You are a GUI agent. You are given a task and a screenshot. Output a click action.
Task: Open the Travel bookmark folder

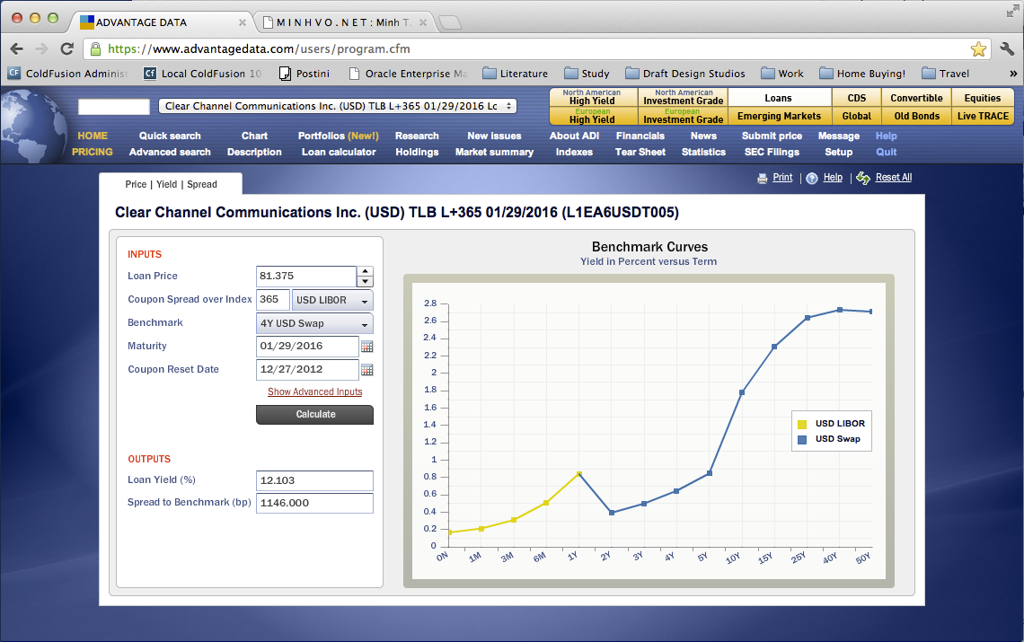945,74
